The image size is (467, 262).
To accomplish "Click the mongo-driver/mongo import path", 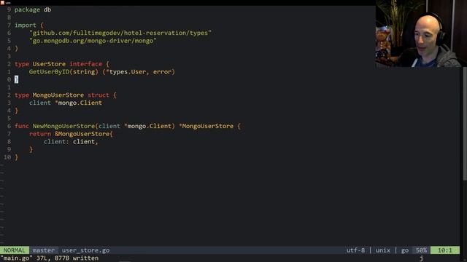I will pos(93,41).
